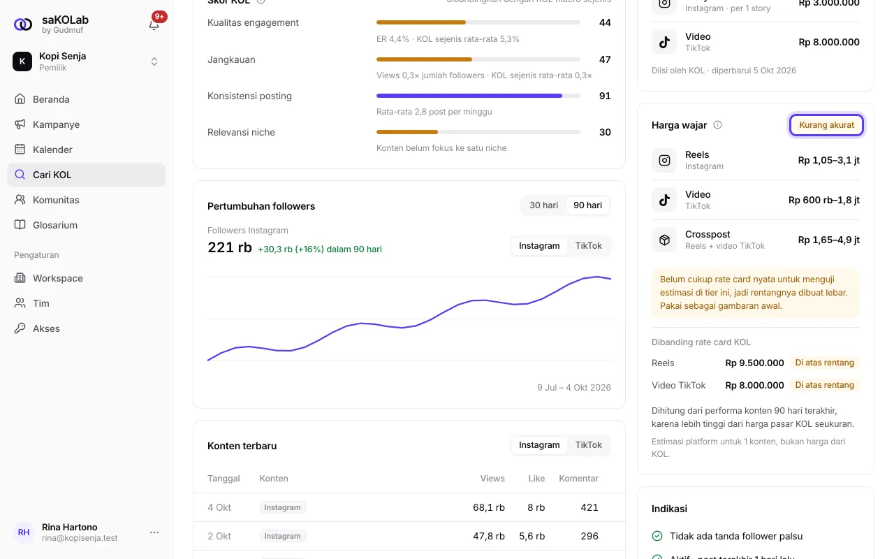Open Kampanye using the megaphone icon

point(20,124)
